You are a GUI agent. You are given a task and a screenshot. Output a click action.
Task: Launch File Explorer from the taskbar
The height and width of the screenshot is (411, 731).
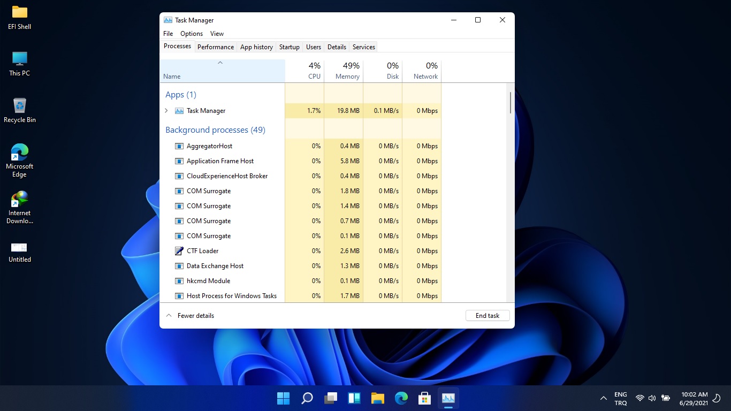(x=378, y=398)
